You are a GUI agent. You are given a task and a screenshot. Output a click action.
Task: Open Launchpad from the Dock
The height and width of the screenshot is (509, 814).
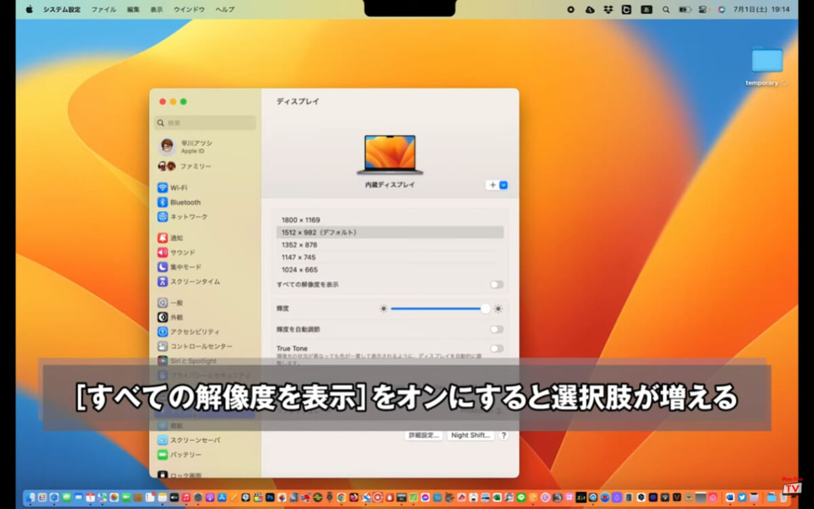(x=42, y=497)
